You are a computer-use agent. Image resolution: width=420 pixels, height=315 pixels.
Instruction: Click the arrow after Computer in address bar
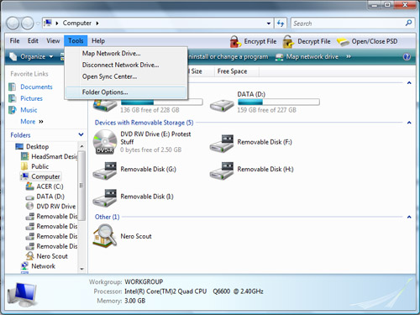tap(97, 24)
